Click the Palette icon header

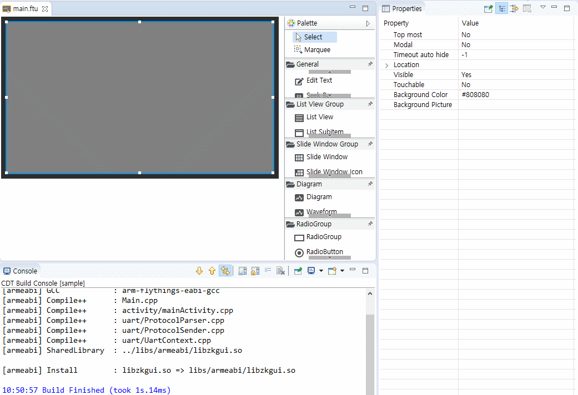coord(291,23)
